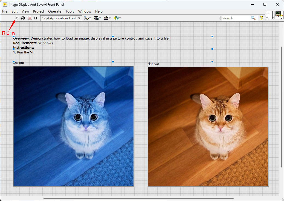Click the vertical scrollbar on the right

click(282, 107)
